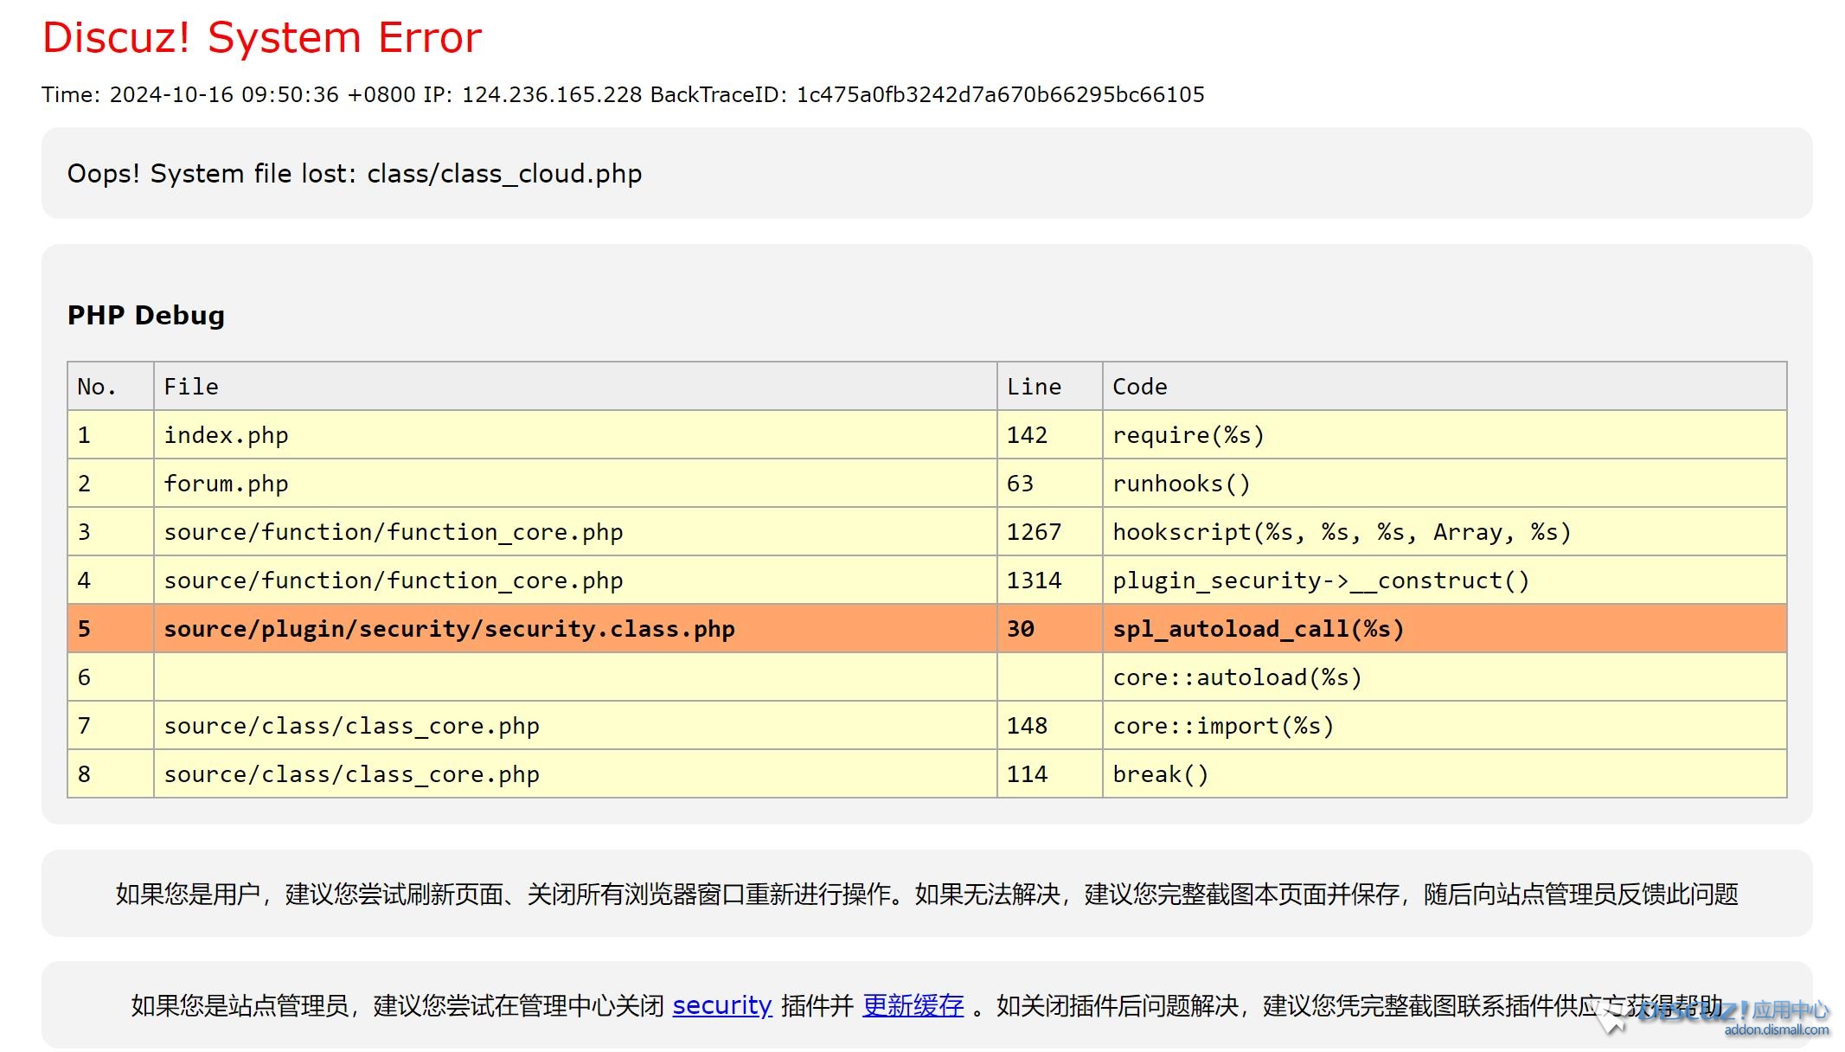Screen dimensions: 1845x1052
Task: Click the core::autoload(%s) code cell
Action: [1445, 677]
